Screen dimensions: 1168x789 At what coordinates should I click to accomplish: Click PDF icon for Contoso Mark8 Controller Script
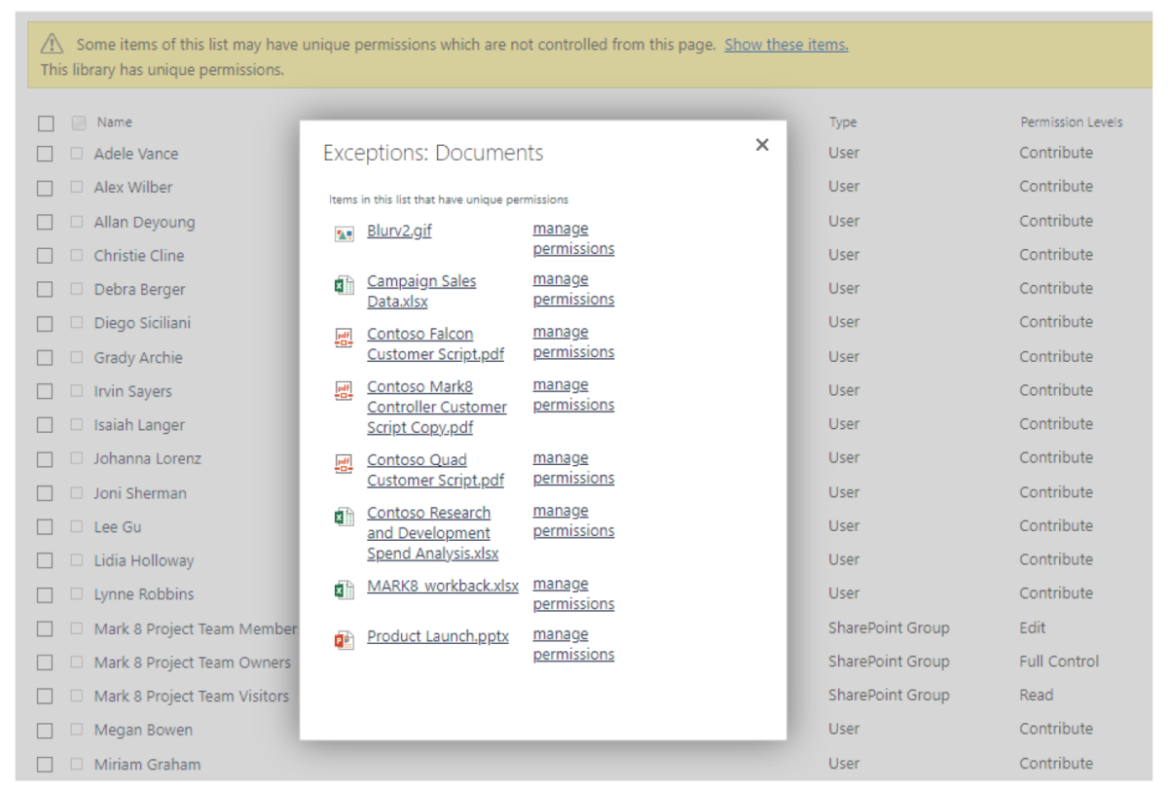click(x=343, y=390)
